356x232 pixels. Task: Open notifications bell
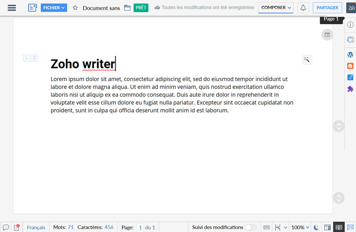(x=303, y=8)
